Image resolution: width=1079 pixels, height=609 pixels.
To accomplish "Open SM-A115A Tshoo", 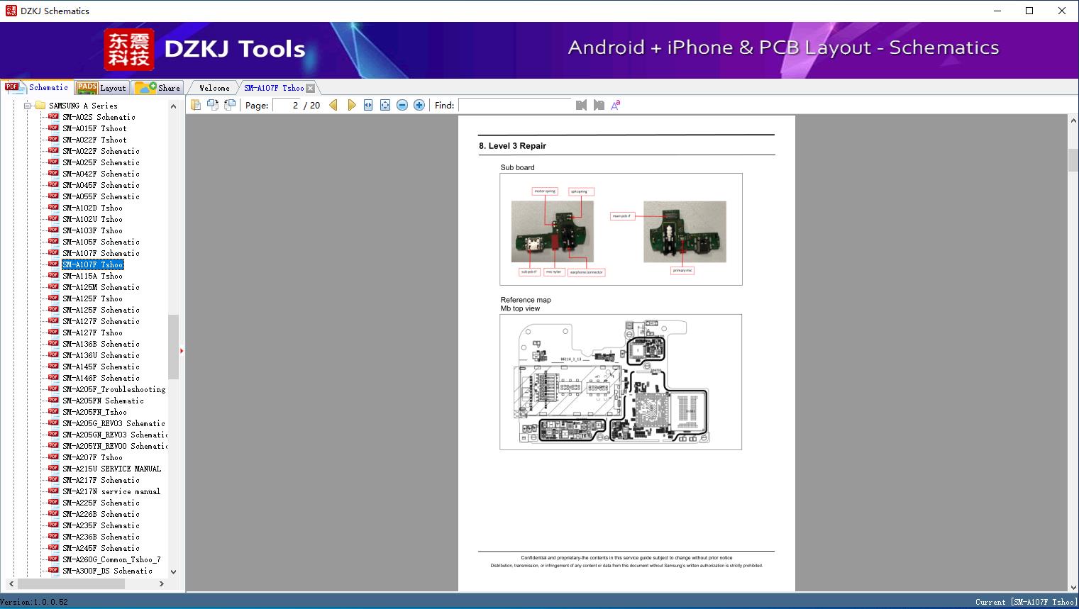I will pyautogui.click(x=92, y=276).
